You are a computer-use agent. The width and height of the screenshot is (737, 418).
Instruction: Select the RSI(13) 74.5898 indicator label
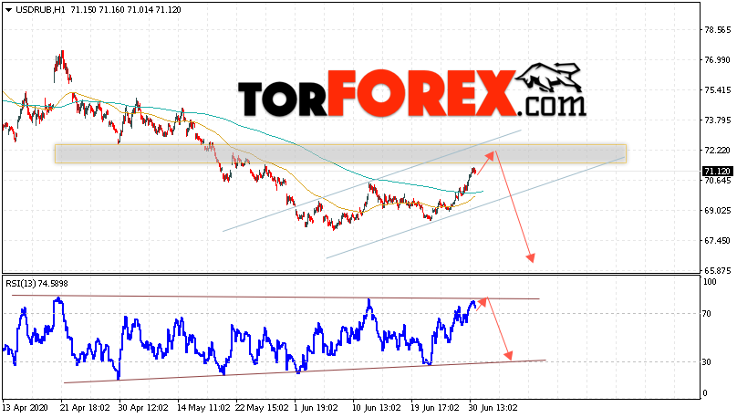(36, 284)
